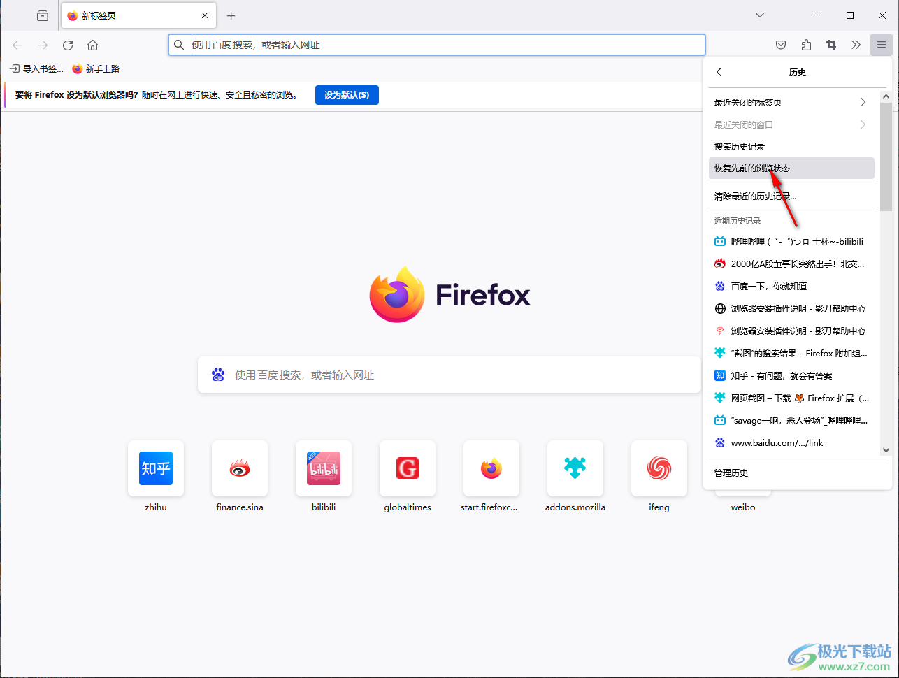Open history entry 哔哩哔哩 干杯~-bilibili
899x678 pixels.
(791, 241)
